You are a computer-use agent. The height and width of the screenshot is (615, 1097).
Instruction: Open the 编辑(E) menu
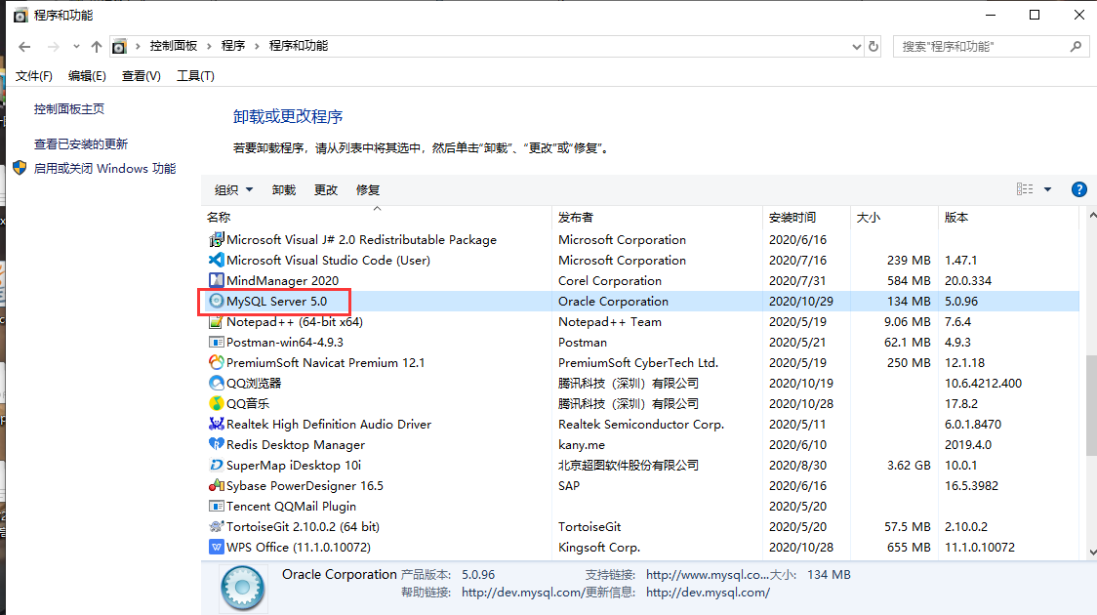[87, 75]
